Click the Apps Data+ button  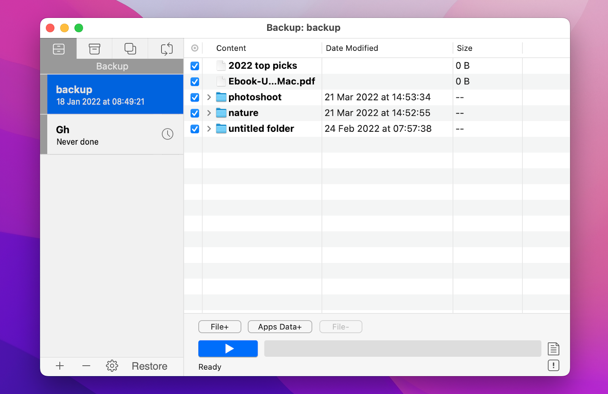point(280,327)
